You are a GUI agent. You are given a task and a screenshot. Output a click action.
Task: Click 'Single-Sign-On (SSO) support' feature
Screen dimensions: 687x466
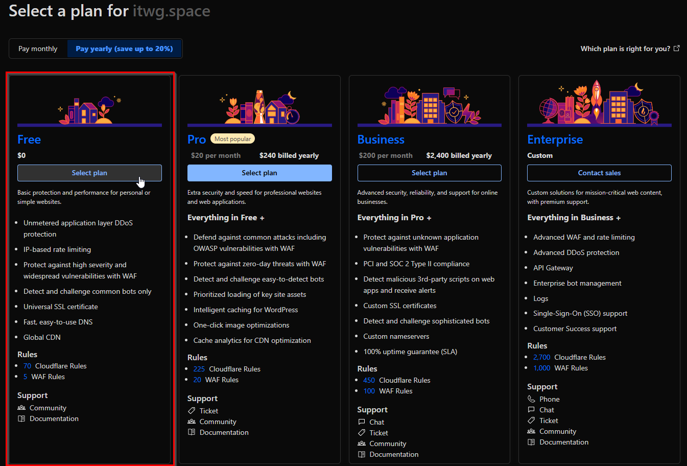(x=580, y=313)
